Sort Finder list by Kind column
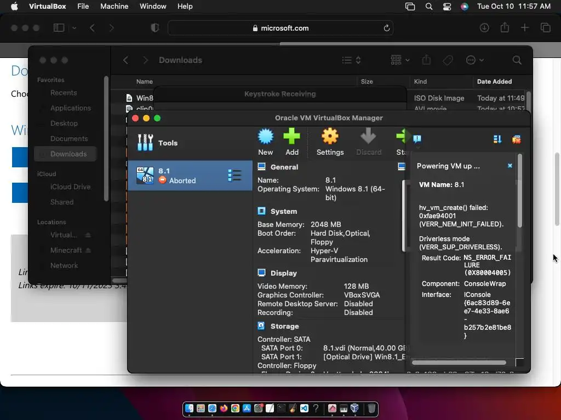This screenshot has height=420, width=561. tap(420, 81)
